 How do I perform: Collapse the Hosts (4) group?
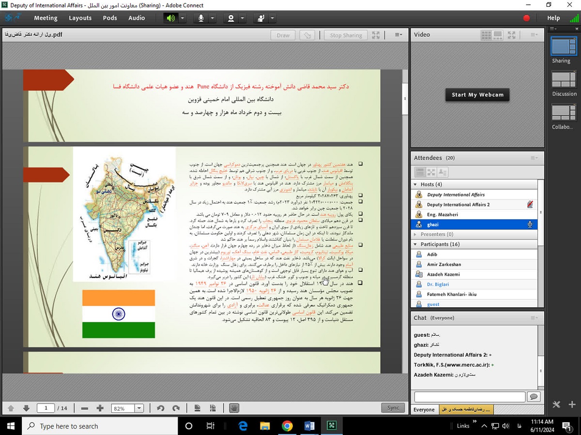click(x=415, y=184)
